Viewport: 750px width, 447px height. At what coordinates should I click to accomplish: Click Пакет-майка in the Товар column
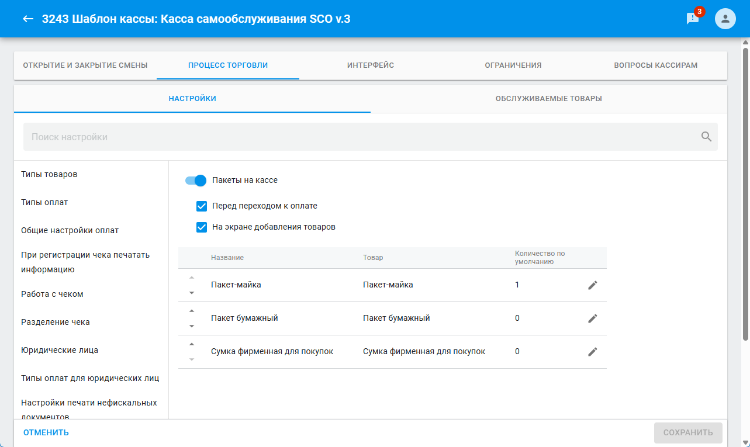point(388,285)
